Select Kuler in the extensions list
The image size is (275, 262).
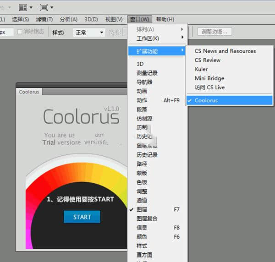tap(201, 69)
